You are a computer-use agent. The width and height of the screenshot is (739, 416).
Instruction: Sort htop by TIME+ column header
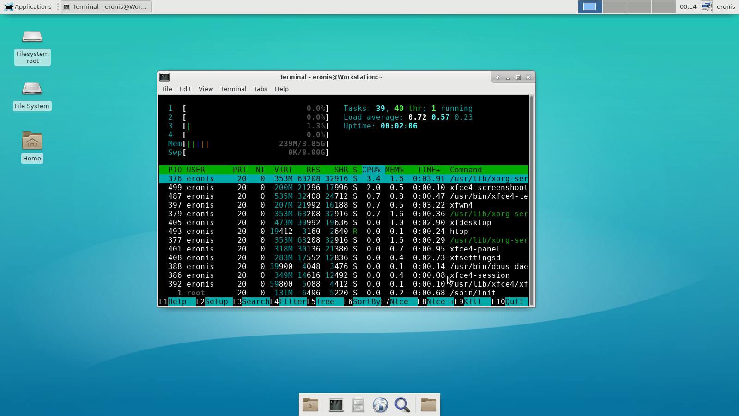[429, 170]
